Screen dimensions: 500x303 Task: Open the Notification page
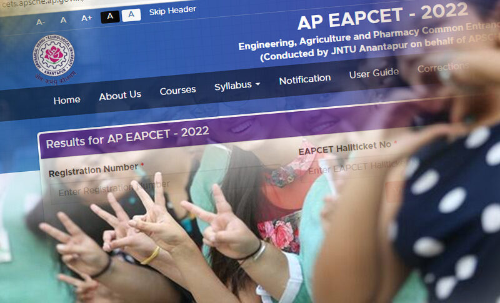304,79
